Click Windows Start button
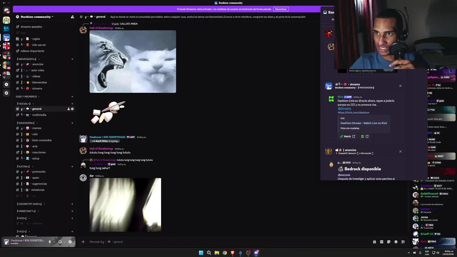This screenshot has height=257, width=457. pos(201,253)
